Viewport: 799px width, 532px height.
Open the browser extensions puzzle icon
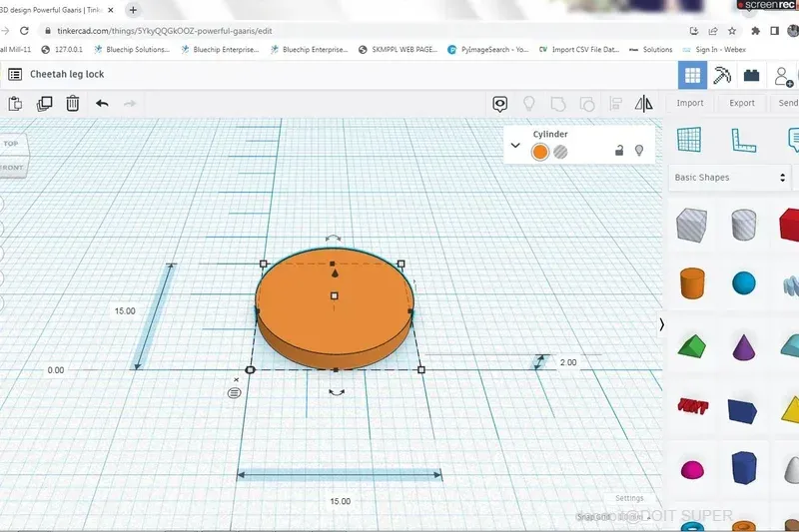755,31
